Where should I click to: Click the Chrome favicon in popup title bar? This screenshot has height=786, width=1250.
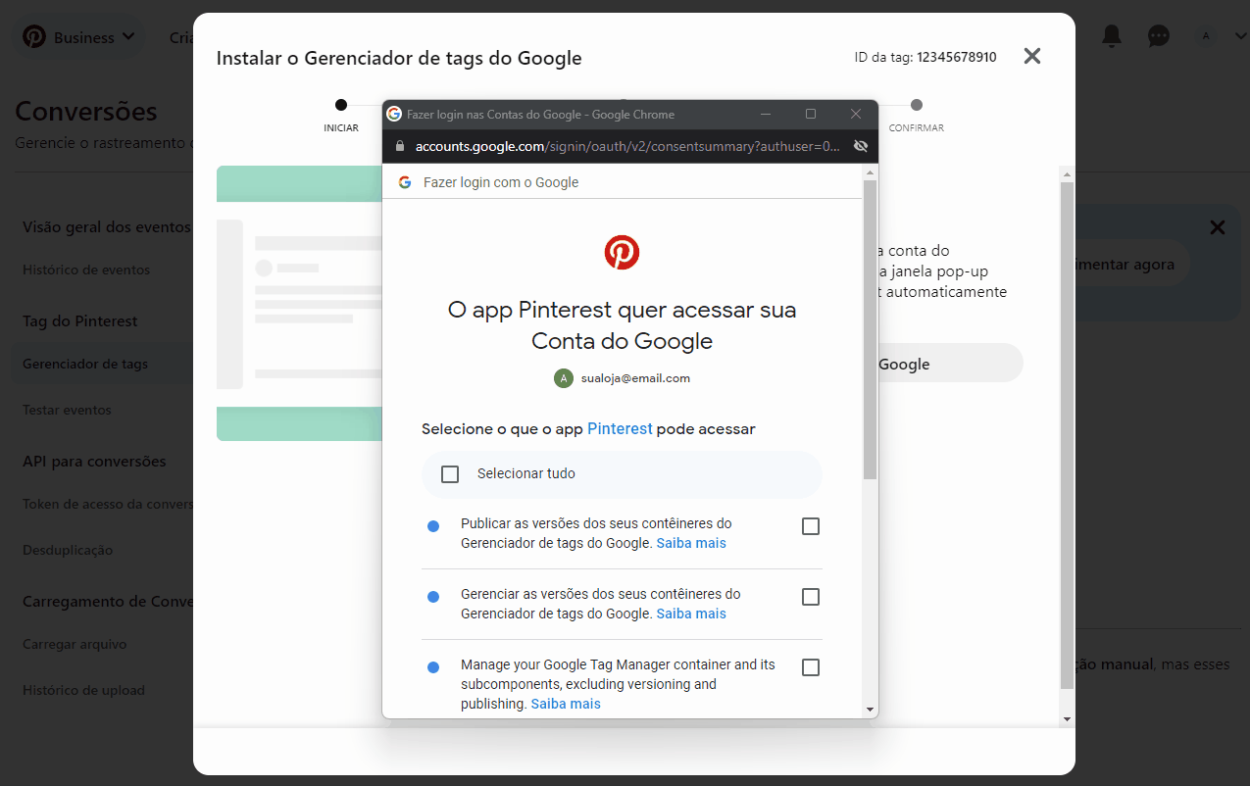pyautogui.click(x=394, y=115)
